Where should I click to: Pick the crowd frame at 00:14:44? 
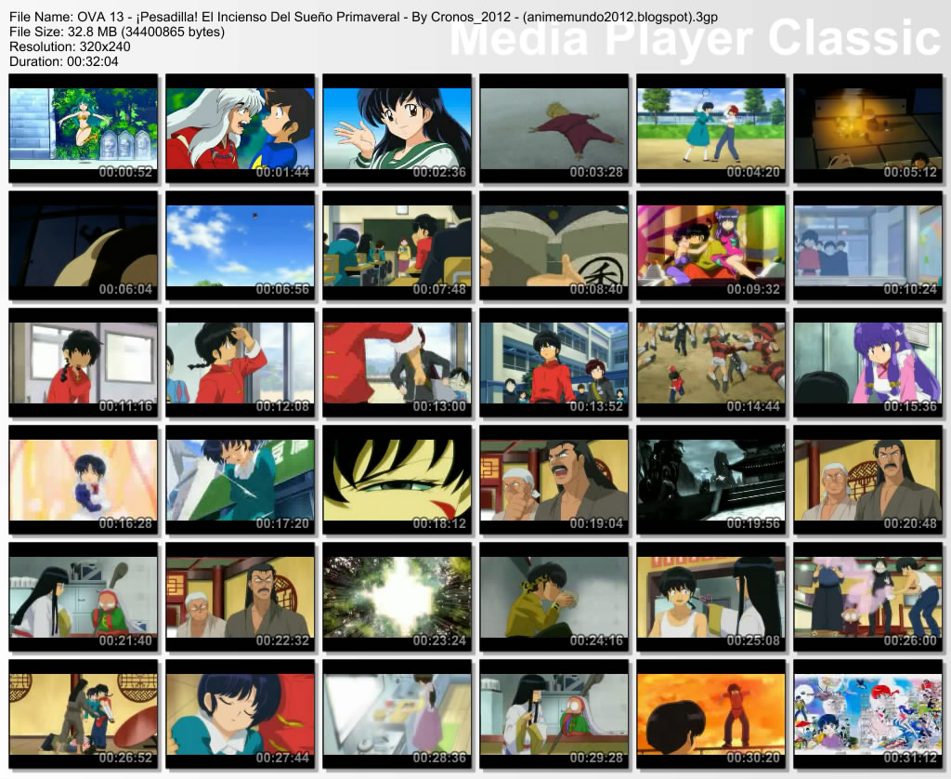click(x=710, y=363)
